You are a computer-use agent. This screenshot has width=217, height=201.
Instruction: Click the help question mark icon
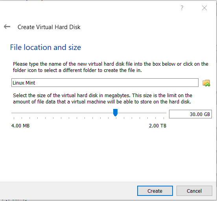182,8
